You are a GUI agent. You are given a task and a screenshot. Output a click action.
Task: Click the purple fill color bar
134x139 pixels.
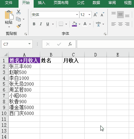click(74, 26)
